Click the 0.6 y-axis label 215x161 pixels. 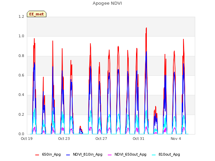21,75
